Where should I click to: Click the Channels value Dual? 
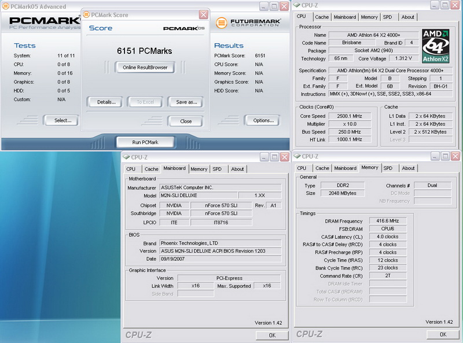pyautogui.click(x=432, y=185)
